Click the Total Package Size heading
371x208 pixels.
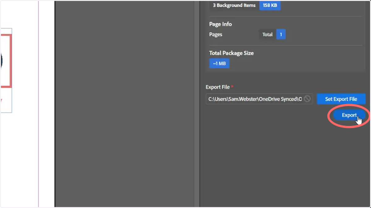pos(231,53)
